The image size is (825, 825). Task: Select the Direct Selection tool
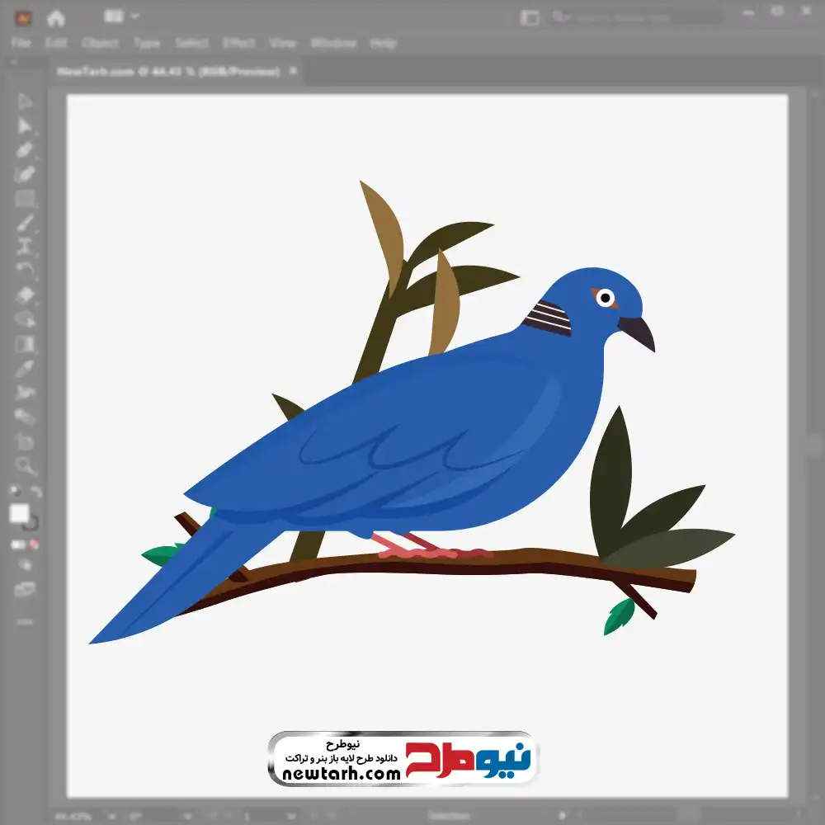(25, 125)
